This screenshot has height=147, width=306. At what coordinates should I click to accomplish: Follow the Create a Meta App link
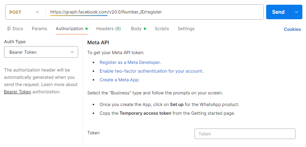[119, 80]
